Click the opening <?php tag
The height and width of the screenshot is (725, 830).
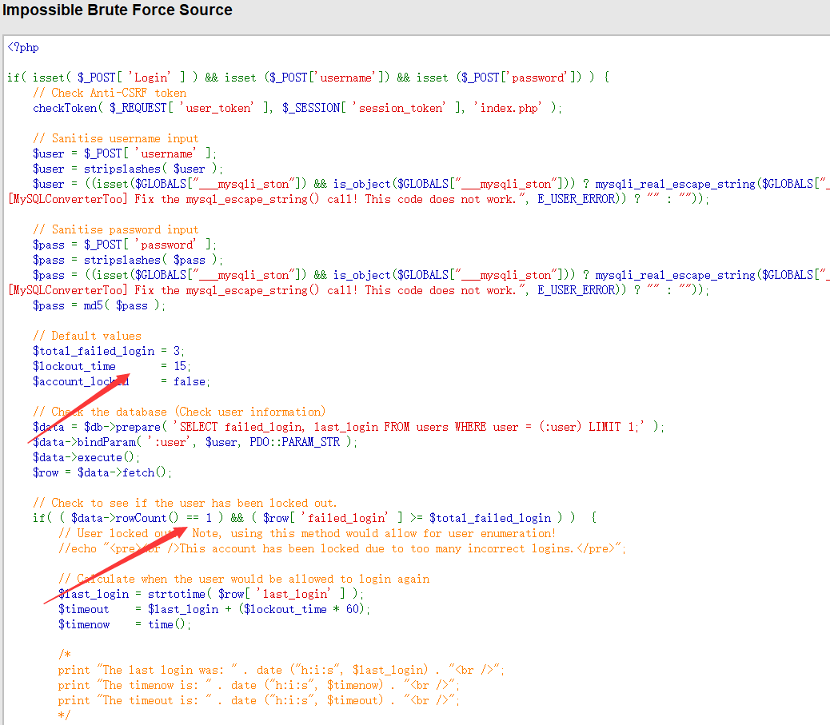[23, 47]
